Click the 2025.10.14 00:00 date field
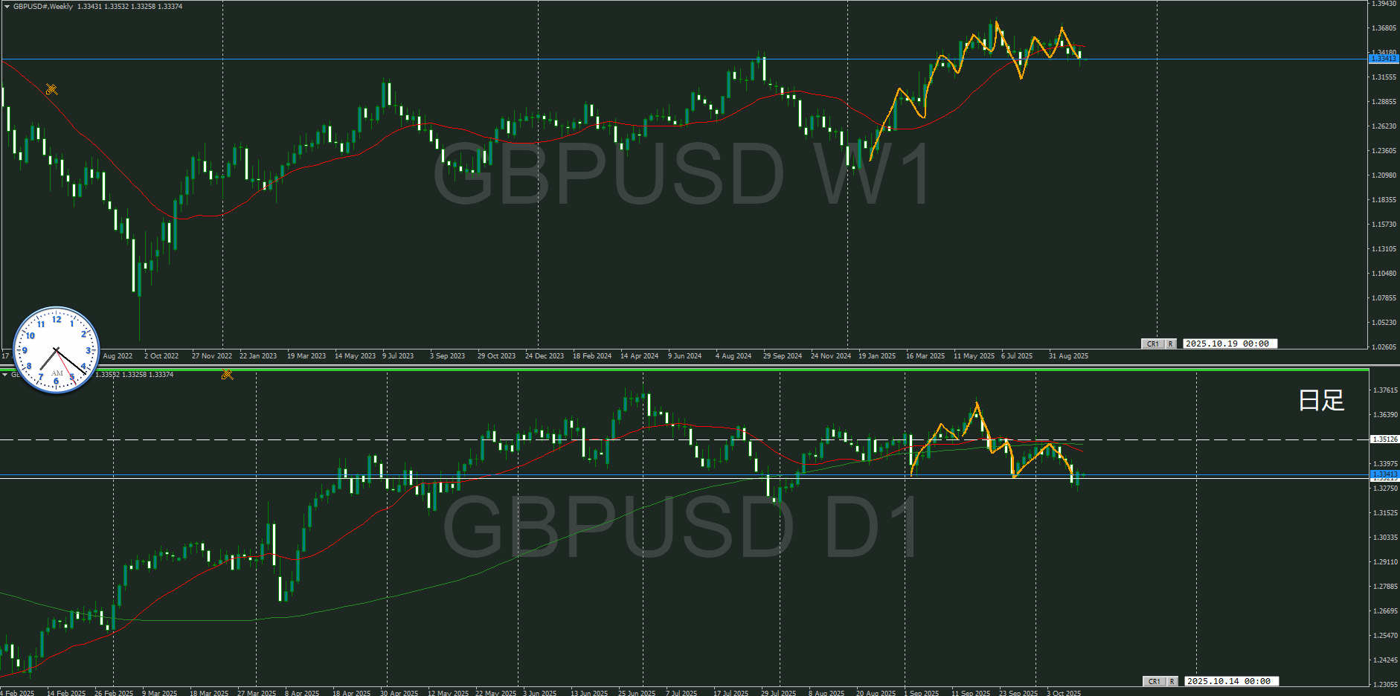The height and width of the screenshot is (696, 1400). coord(1231,681)
